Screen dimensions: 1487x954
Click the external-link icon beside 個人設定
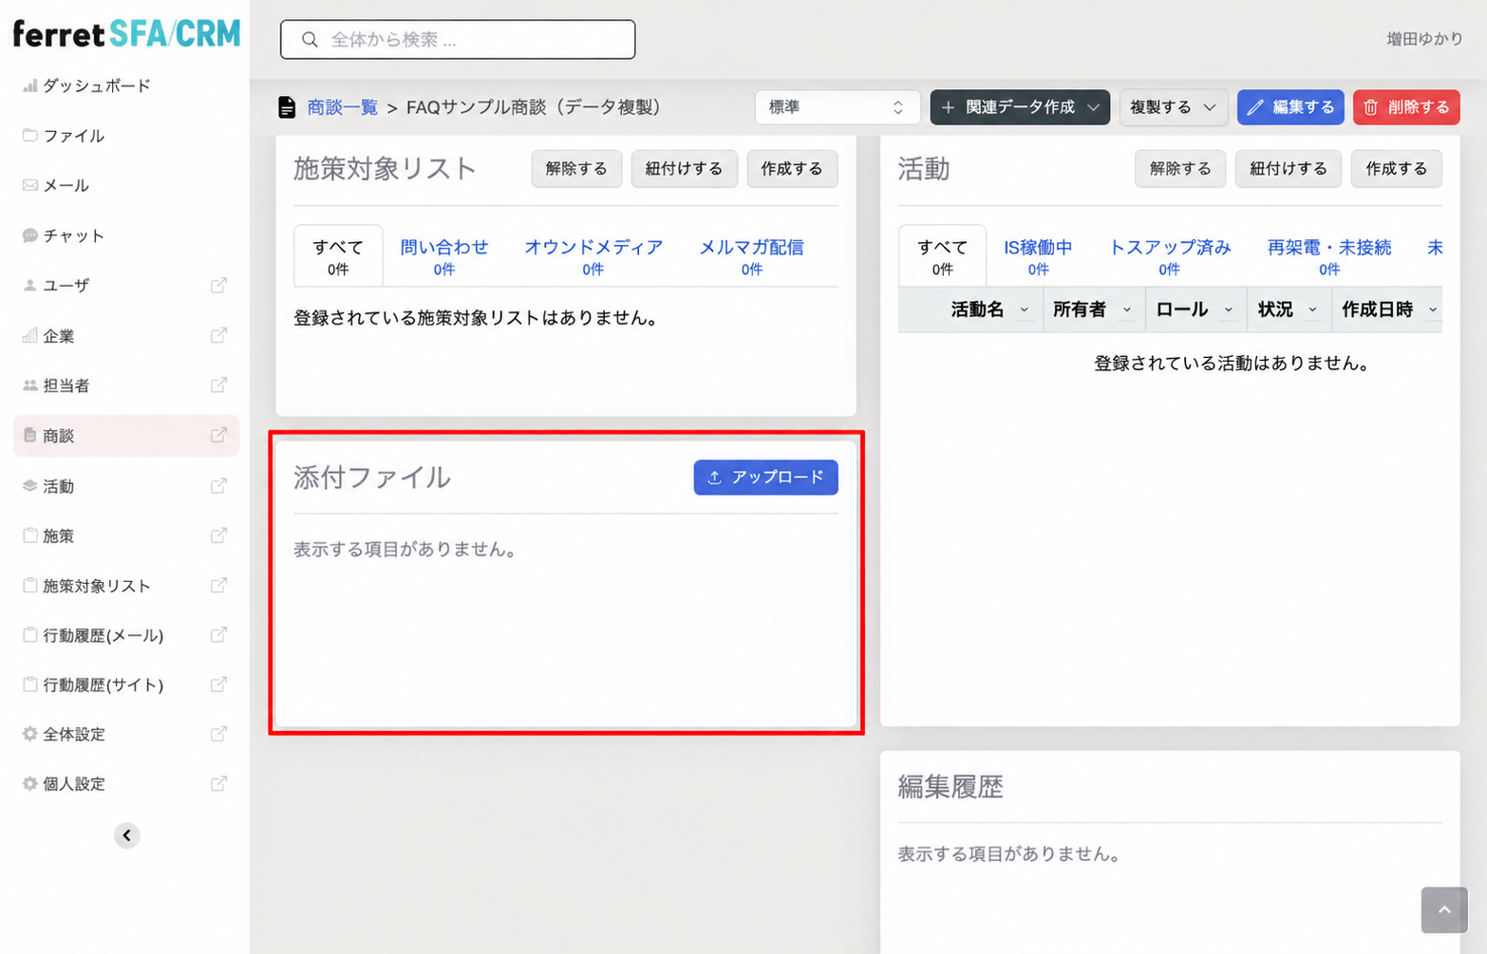[218, 783]
